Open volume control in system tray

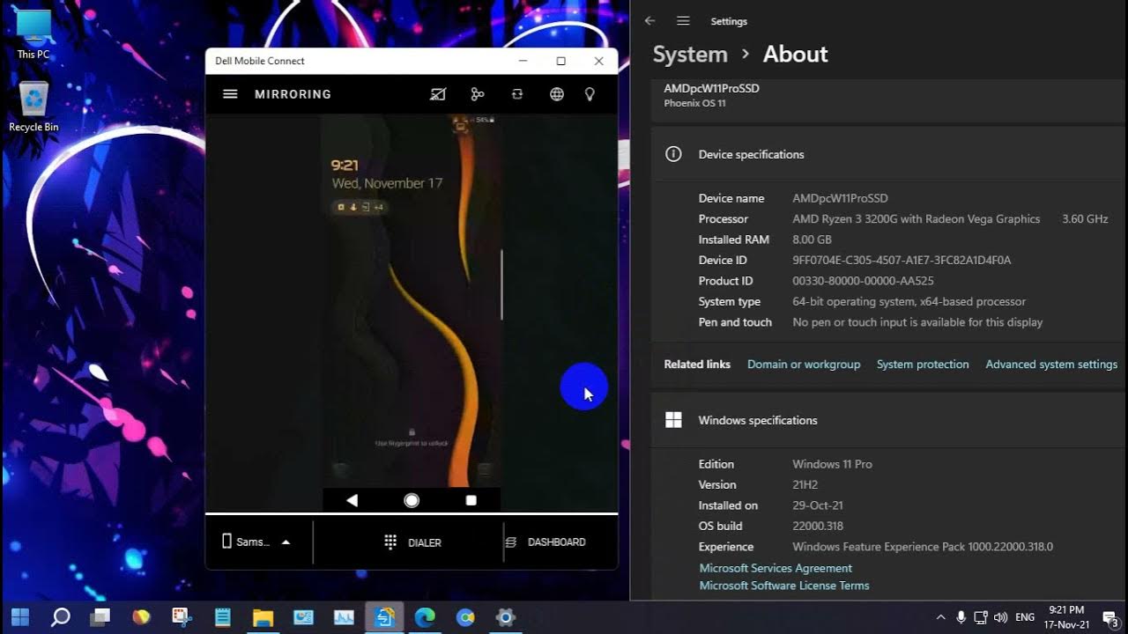click(x=1000, y=617)
